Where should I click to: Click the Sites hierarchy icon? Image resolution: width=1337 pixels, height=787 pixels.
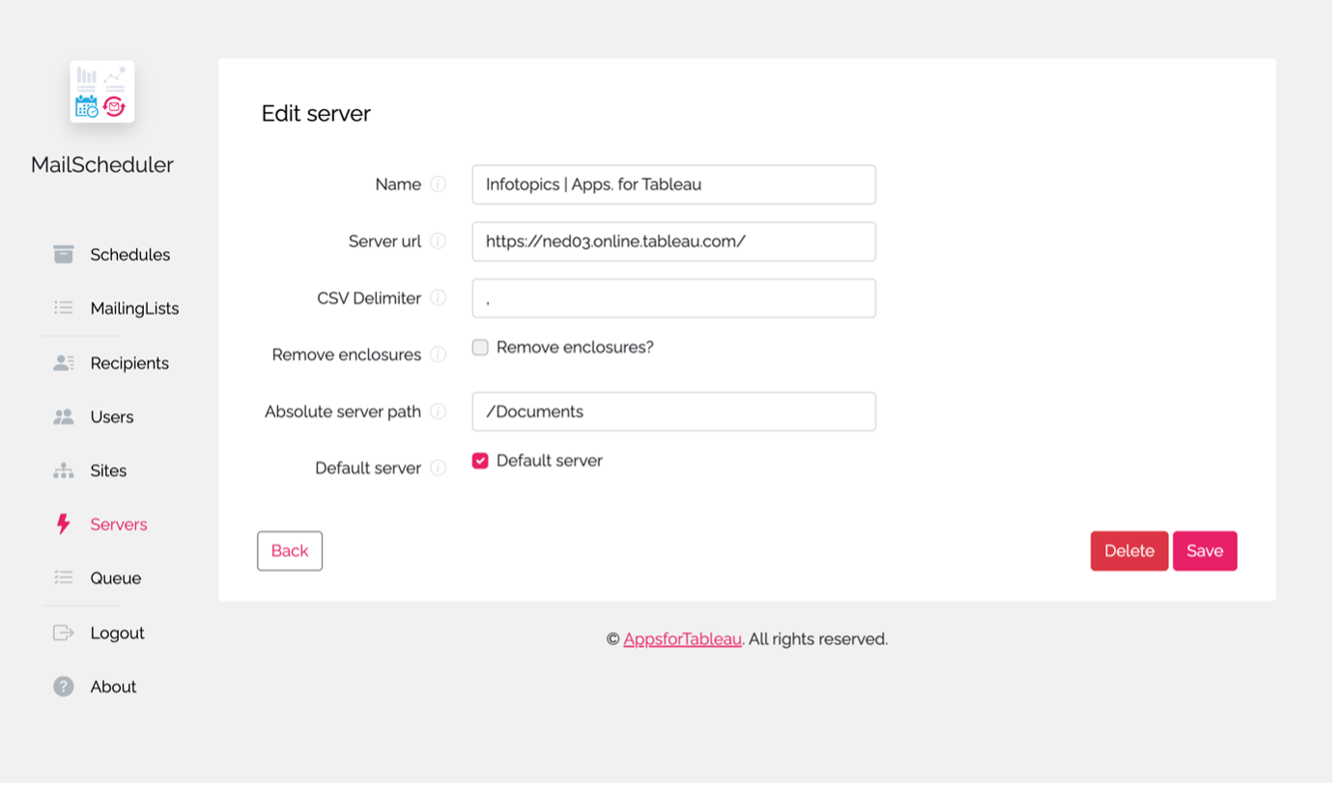point(64,470)
